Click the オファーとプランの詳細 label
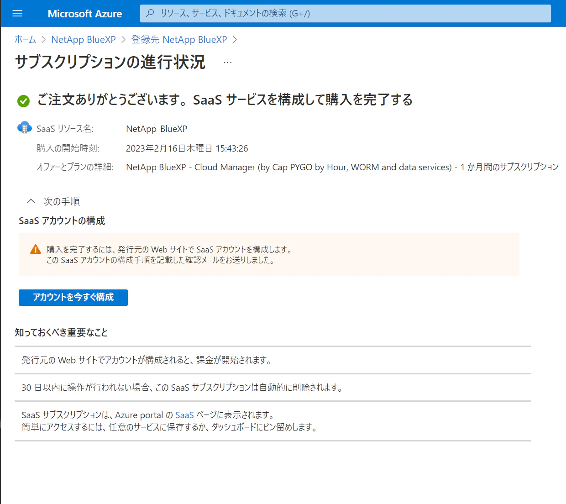Image resolution: width=566 pixels, height=504 pixels. (75, 167)
